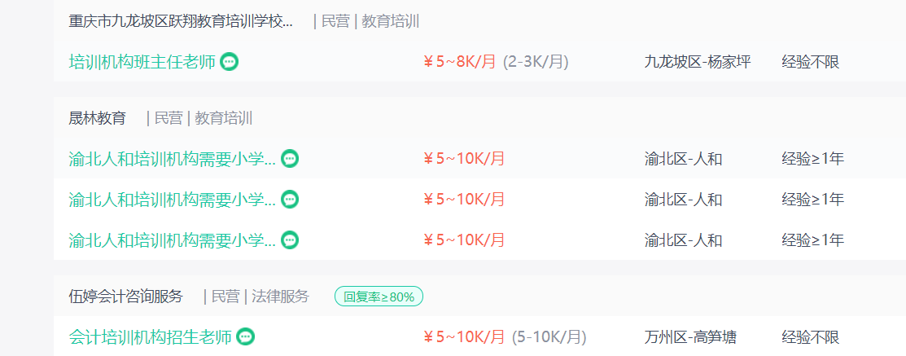Click the ¥5~8K/月 salary text
The width and height of the screenshot is (906, 356).
460,62
